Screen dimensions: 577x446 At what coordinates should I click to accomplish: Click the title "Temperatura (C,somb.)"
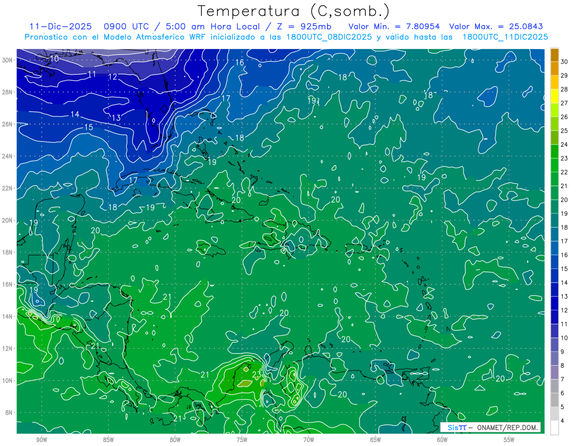293,11
